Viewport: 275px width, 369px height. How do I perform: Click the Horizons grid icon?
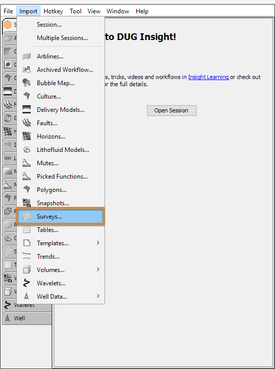point(27,137)
